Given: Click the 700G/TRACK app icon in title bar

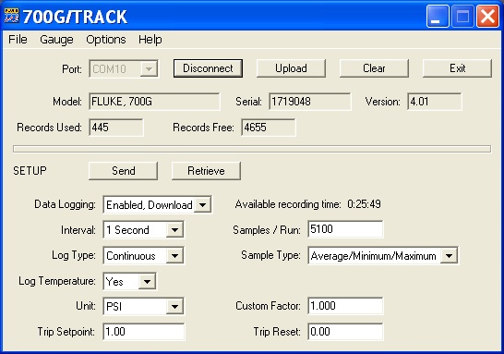Looking at the screenshot, I should tap(11, 16).
